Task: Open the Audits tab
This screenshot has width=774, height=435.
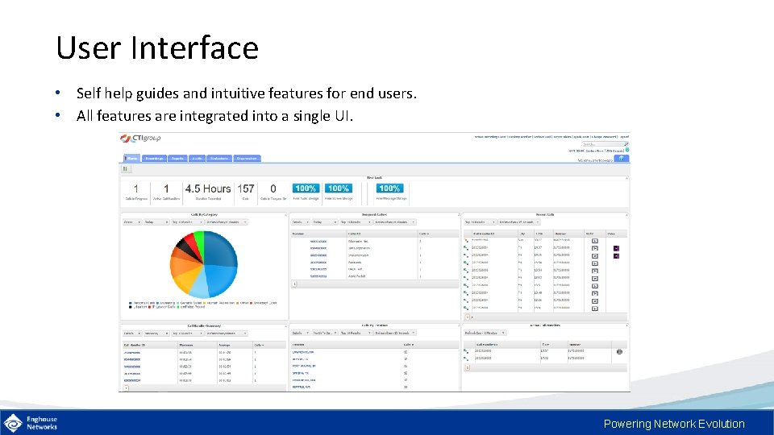Action: tap(197, 159)
